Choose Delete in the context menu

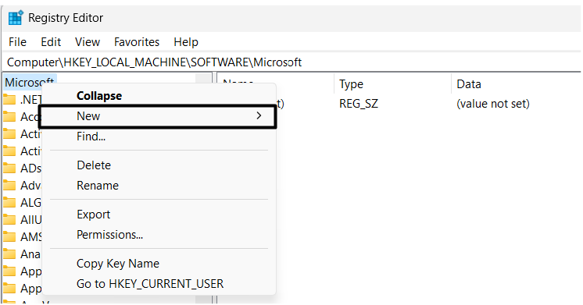94,165
